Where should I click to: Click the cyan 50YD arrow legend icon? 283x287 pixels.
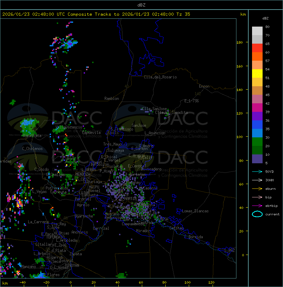click(x=257, y=171)
